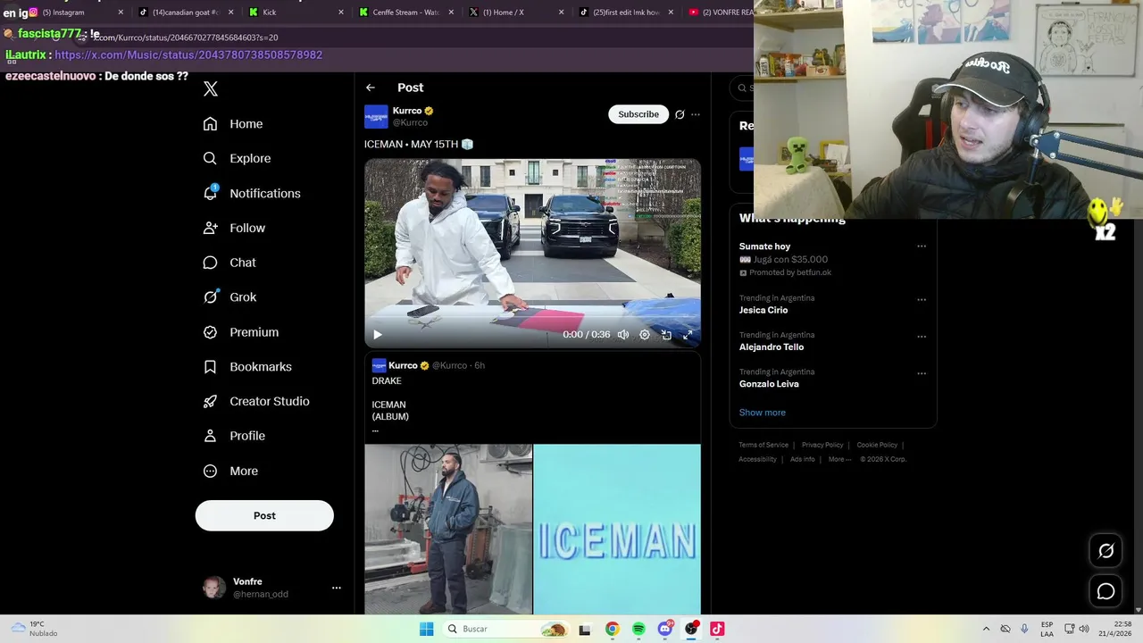Screen dimensions: 1143x643
Task: Click the taskbar Buscar search box
Action: 507,629
